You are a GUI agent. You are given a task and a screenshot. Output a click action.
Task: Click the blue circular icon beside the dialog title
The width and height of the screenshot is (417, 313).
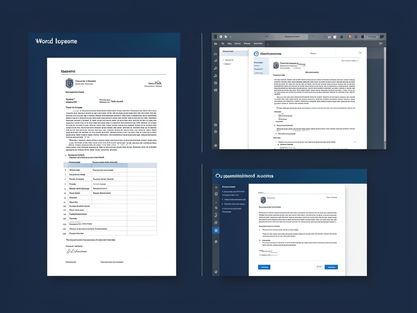coord(256,54)
